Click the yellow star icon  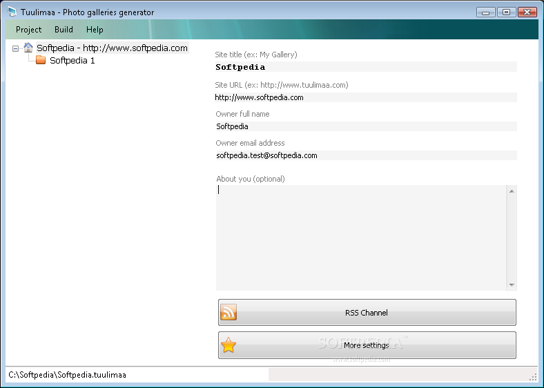click(x=229, y=345)
